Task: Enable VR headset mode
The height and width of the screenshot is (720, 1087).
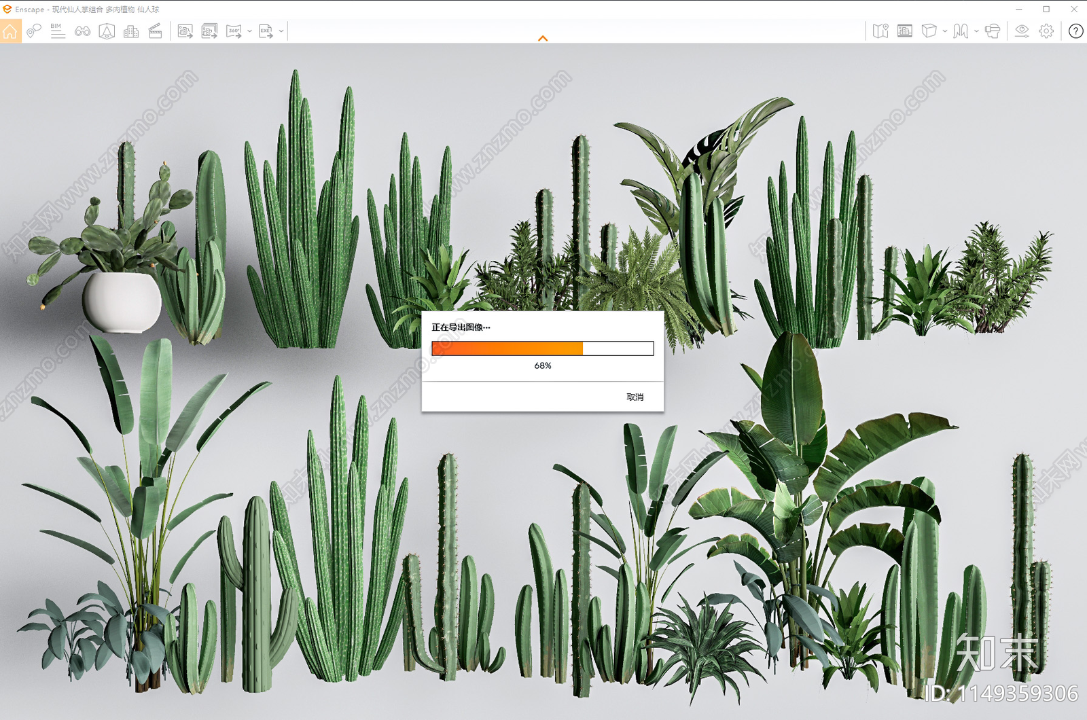Action: coord(993,31)
